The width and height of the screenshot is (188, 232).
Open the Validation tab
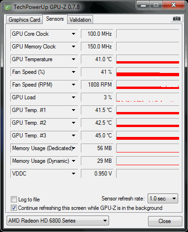point(80,20)
